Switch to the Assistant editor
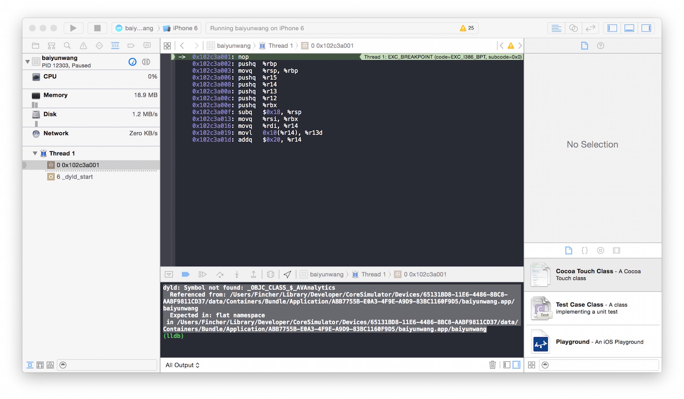The width and height of the screenshot is (684, 399). 573,28
